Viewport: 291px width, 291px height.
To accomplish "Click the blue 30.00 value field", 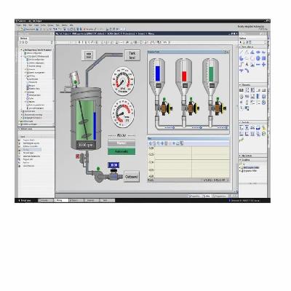I will click(113, 165).
